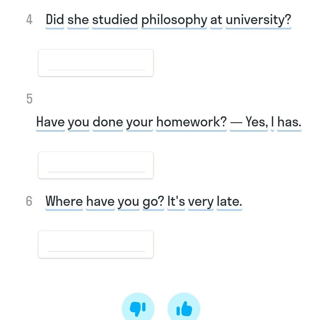Click the answer field for sentence 4
The width and height of the screenshot is (311, 320).
pyautogui.click(x=96, y=63)
